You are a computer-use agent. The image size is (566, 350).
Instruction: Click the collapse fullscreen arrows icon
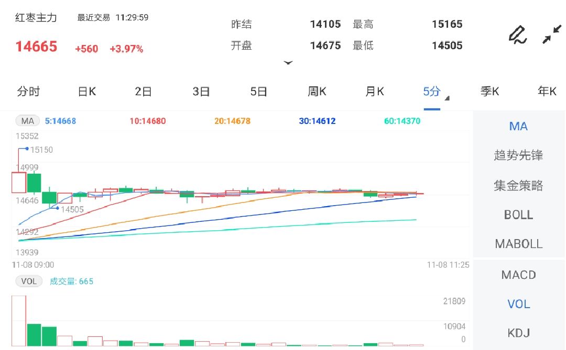(x=551, y=35)
